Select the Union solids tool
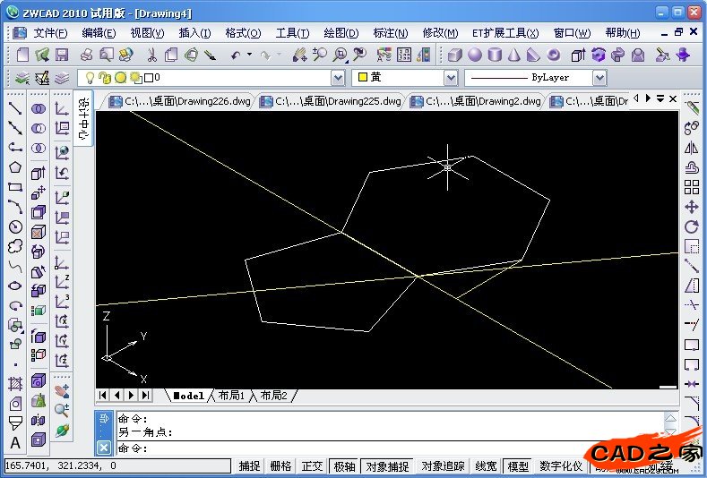This screenshot has width=707, height=478. tap(39, 108)
